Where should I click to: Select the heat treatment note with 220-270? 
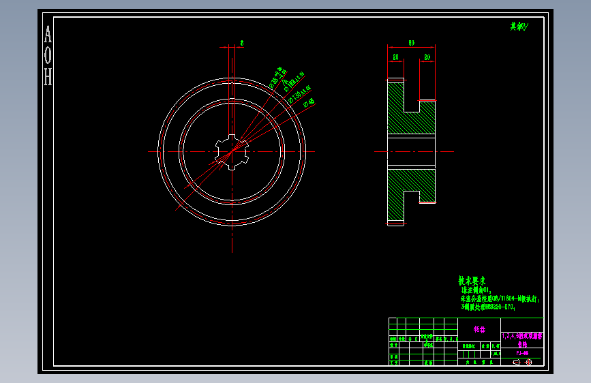tap(488, 307)
